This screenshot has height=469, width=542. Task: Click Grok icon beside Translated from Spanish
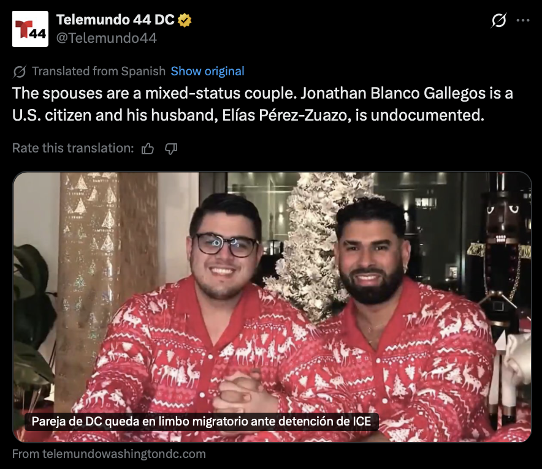click(x=20, y=72)
